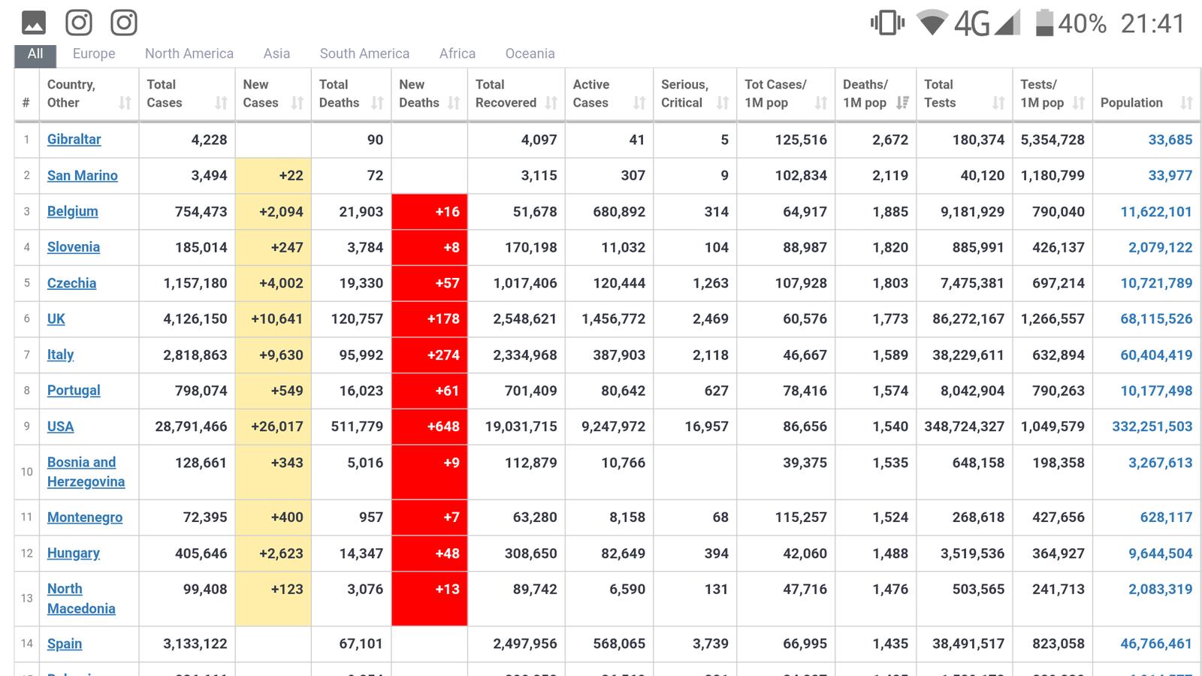Click Italy's yellow +9,630 new cases cell
Screen dimensions: 1202x676
273,355
